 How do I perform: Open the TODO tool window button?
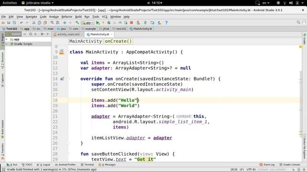[x=27, y=165]
